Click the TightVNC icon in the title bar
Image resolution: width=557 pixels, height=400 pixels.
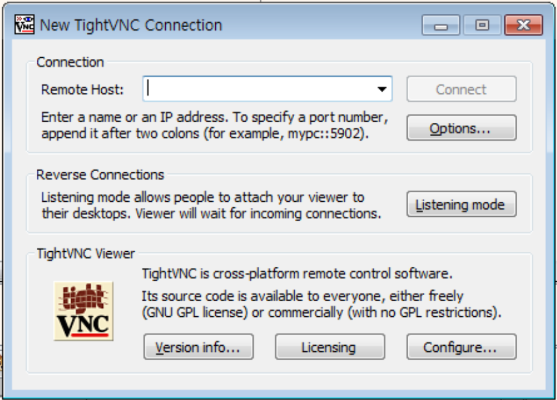(24, 25)
